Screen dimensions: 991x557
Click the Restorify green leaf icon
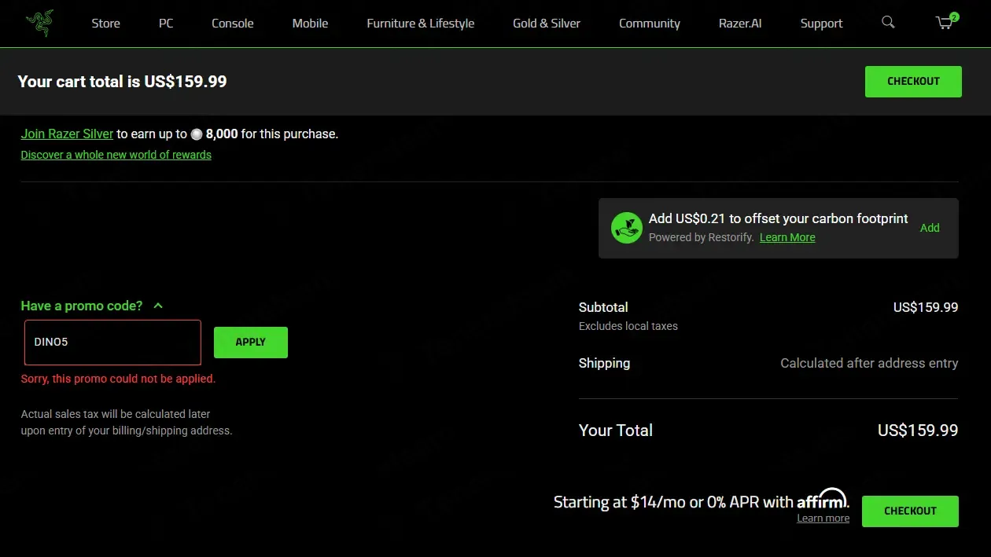coord(627,228)
